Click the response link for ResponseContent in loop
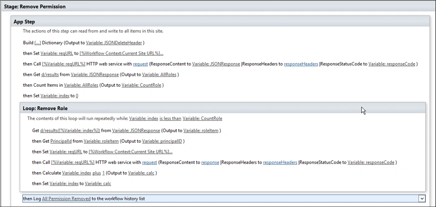This screenshot has width=436, height=207. pyautogui.click(x=210, y=162)
